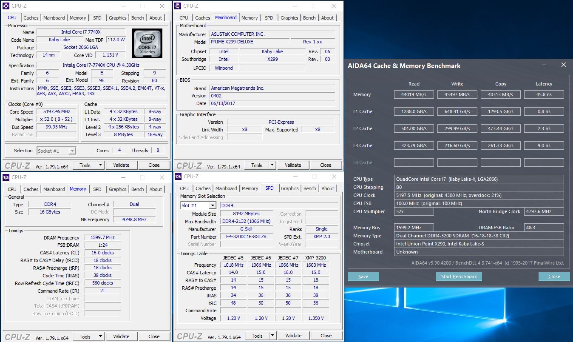Switch to the Caches tab in the CPU window

31,18
